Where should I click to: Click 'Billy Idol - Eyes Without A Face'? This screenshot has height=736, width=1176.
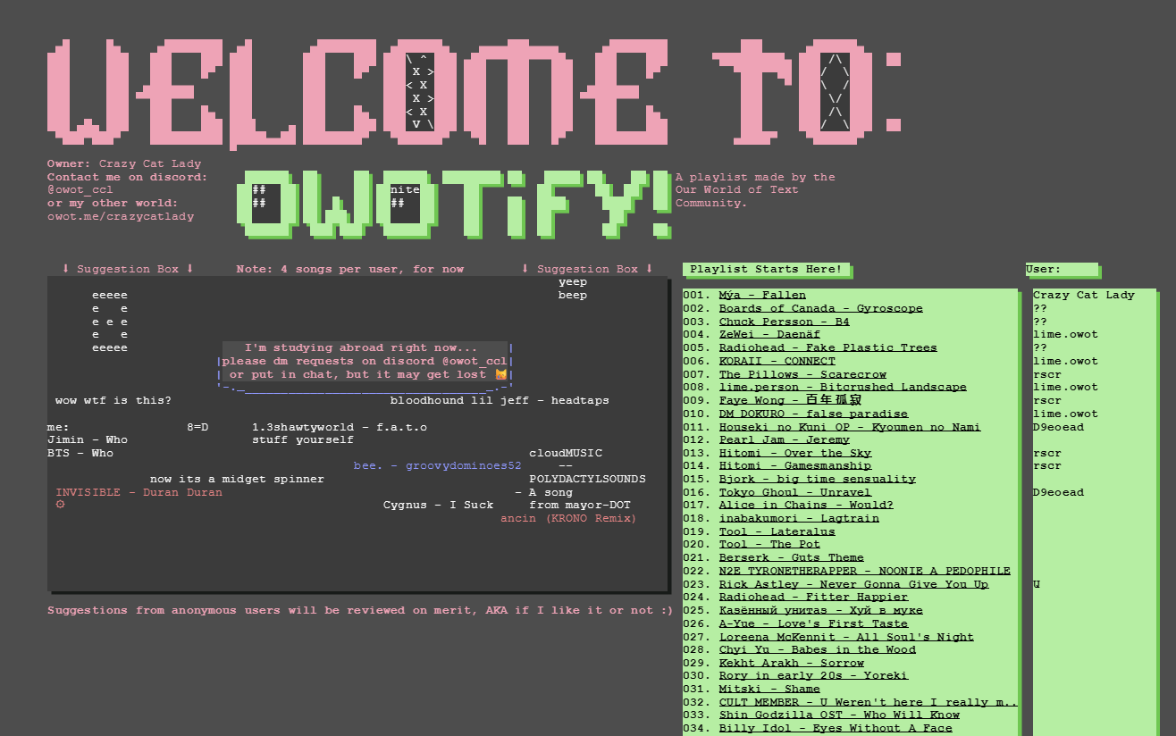[x=836, y=728]
